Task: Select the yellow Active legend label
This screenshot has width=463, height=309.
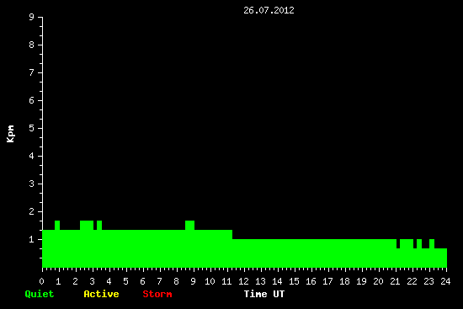Action: coord(101,294)
